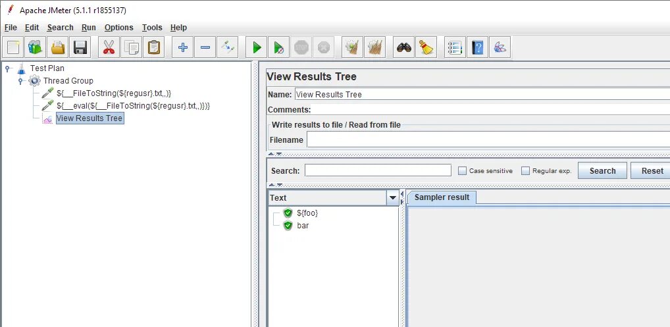Click green shield icon beside bar
670x327 pixels.
288,226
